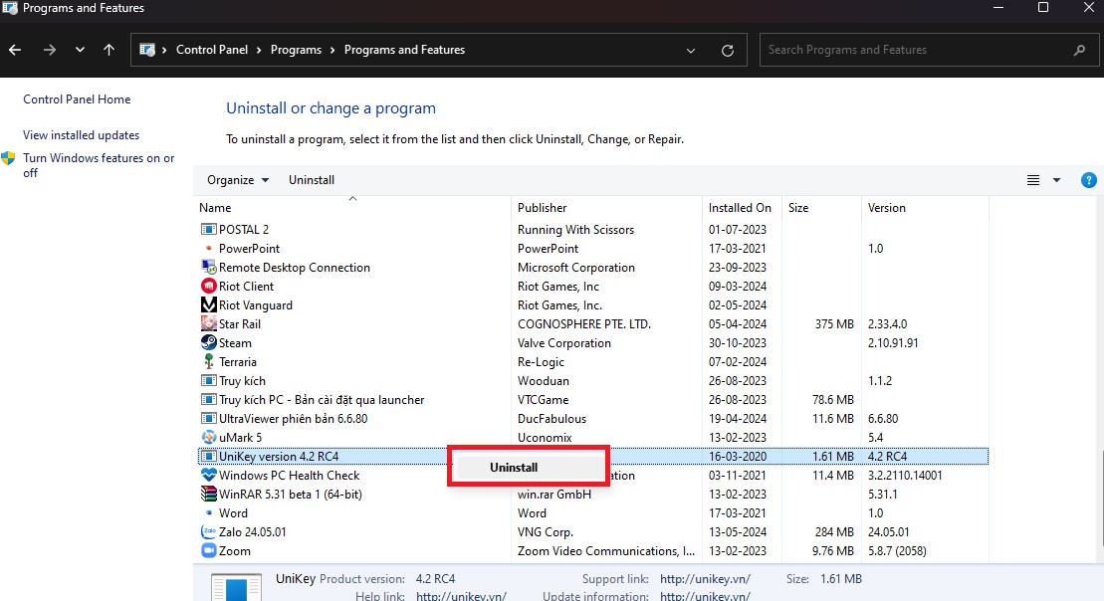Image resolution: width=1104 pixels, height=601 pixels.
Task: Refresh the Programs and Features list
Action: pos(728,51)
